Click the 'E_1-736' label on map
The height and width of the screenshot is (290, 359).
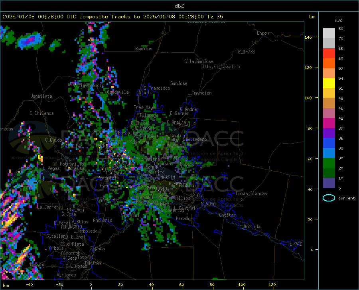coord(247,52)
